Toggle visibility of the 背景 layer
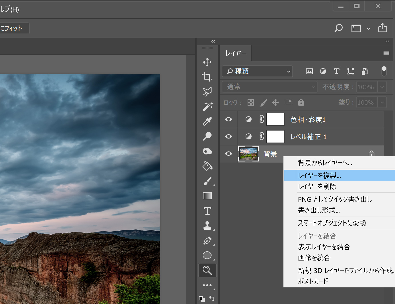 (228, 154)
